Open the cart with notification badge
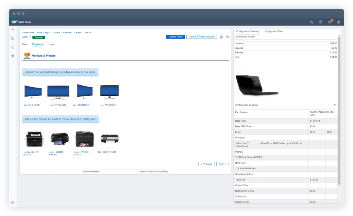The height and width of the screenshot is (216, 353). click(330, 22)
